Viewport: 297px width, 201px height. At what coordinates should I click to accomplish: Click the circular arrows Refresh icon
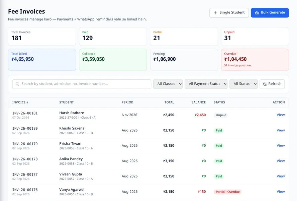[x=265, y=84]
